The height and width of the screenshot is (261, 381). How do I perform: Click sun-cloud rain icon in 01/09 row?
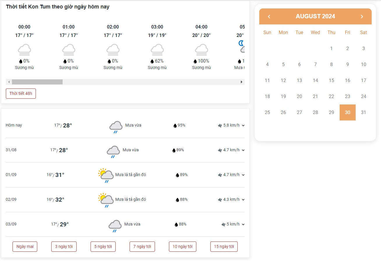(106, 176)
